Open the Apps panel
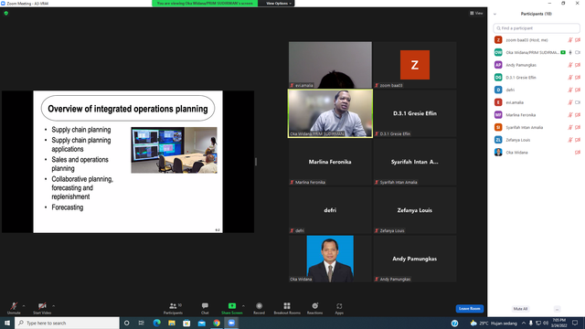 coord(339,308)
